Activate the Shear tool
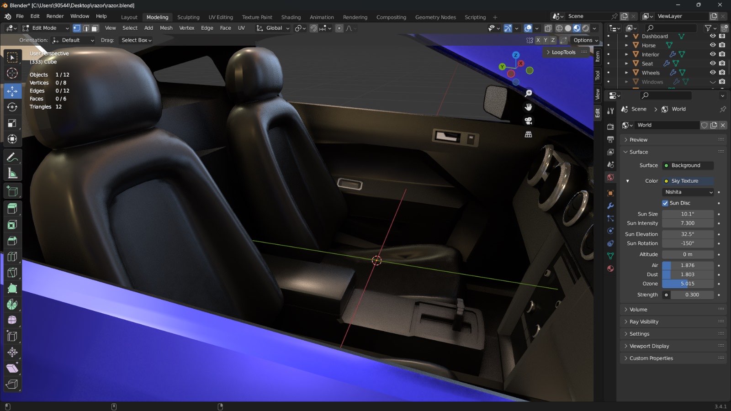 click(x=12, y=368)
